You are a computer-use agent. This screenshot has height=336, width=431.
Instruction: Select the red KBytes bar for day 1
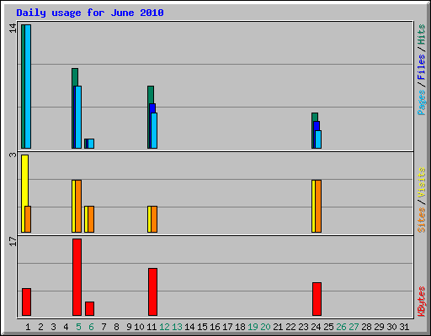click(x=26, y=302)
